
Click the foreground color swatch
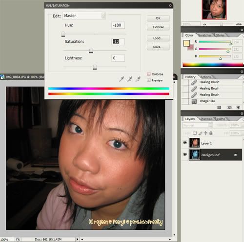pos(186,43)
